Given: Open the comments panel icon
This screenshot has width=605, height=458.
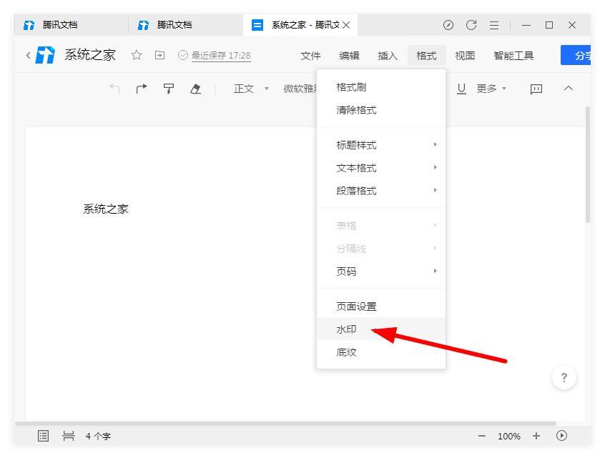Looking at the screenshot, I should tap(536, 89).
